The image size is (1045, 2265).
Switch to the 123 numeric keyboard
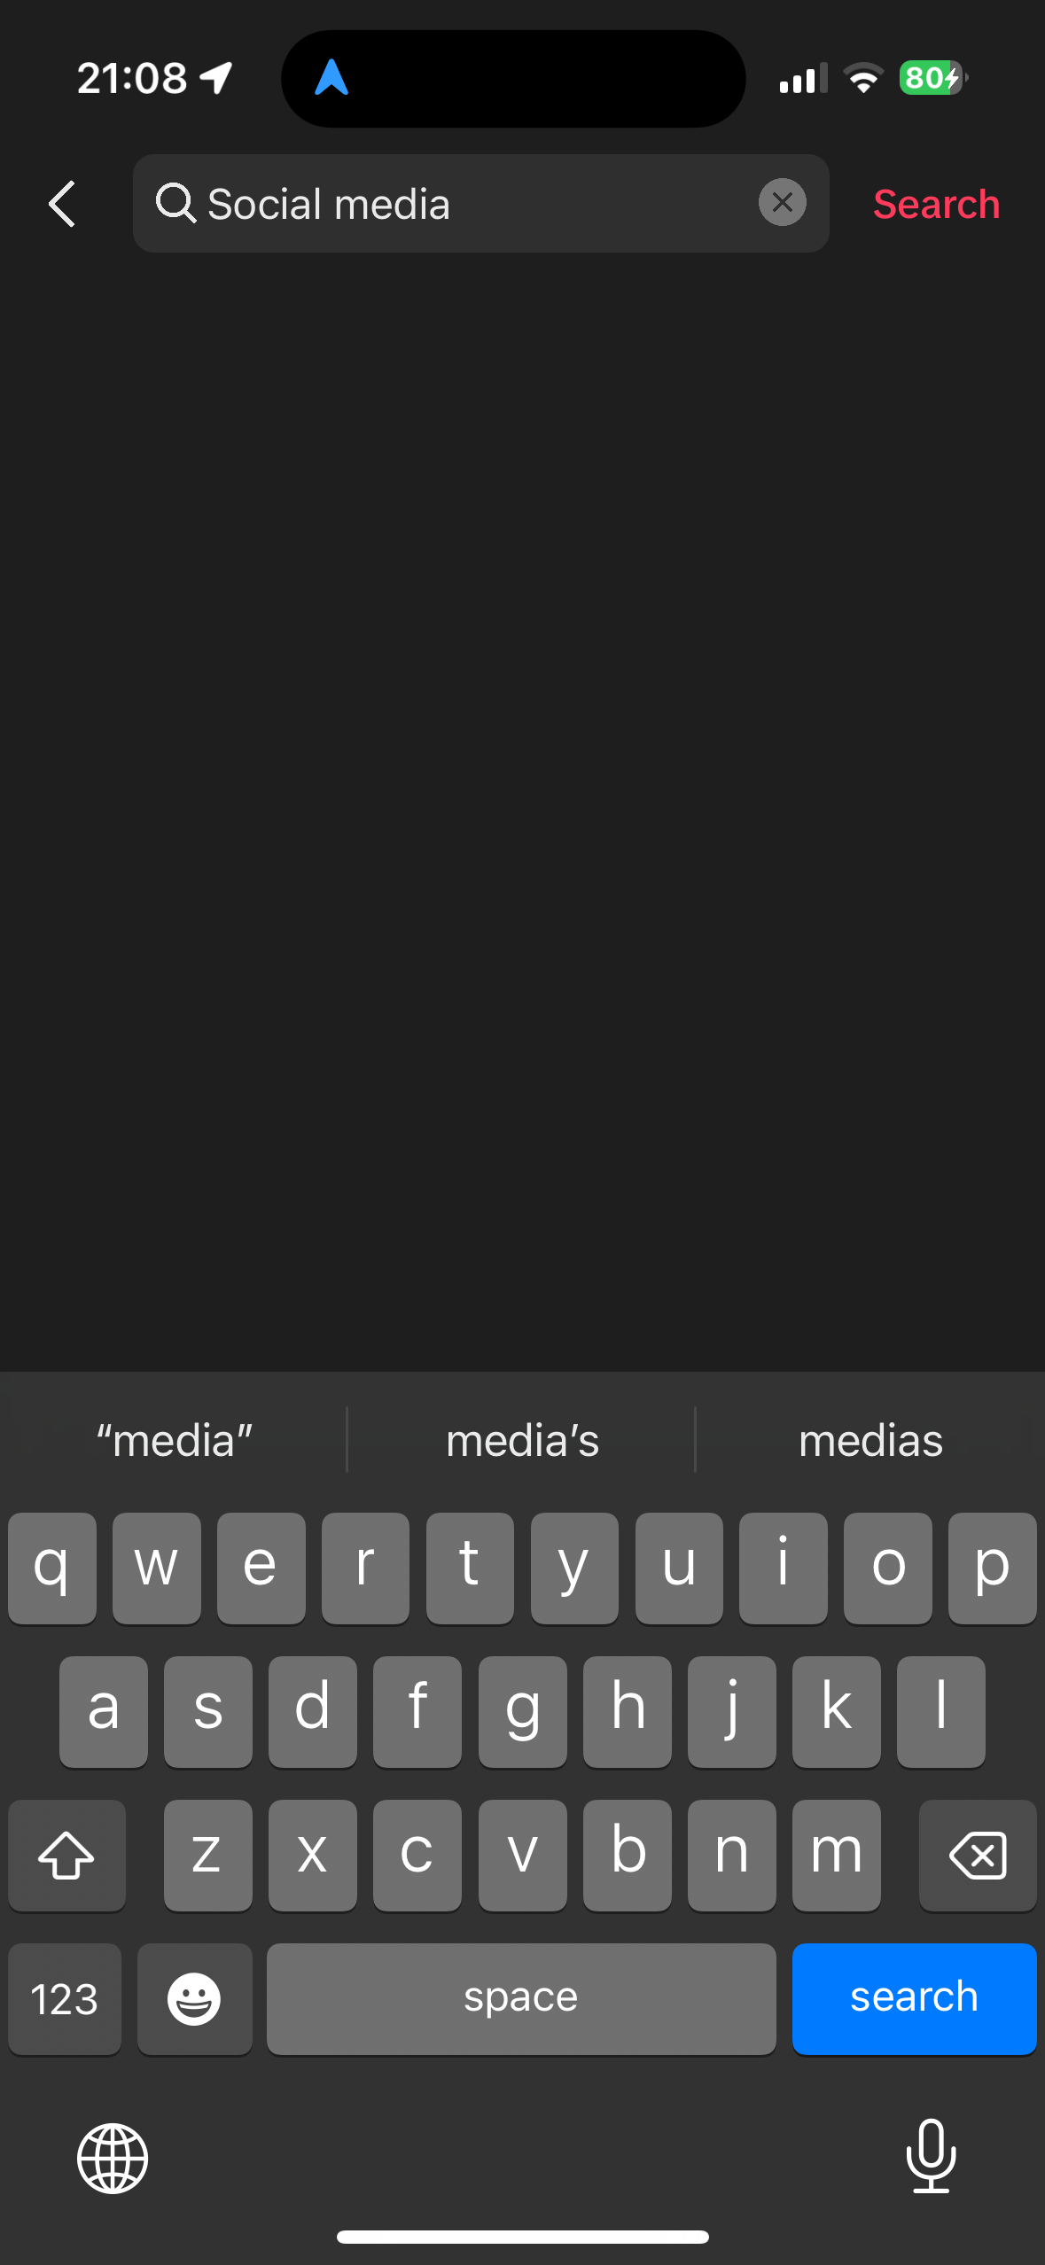tap(65, 1998)
